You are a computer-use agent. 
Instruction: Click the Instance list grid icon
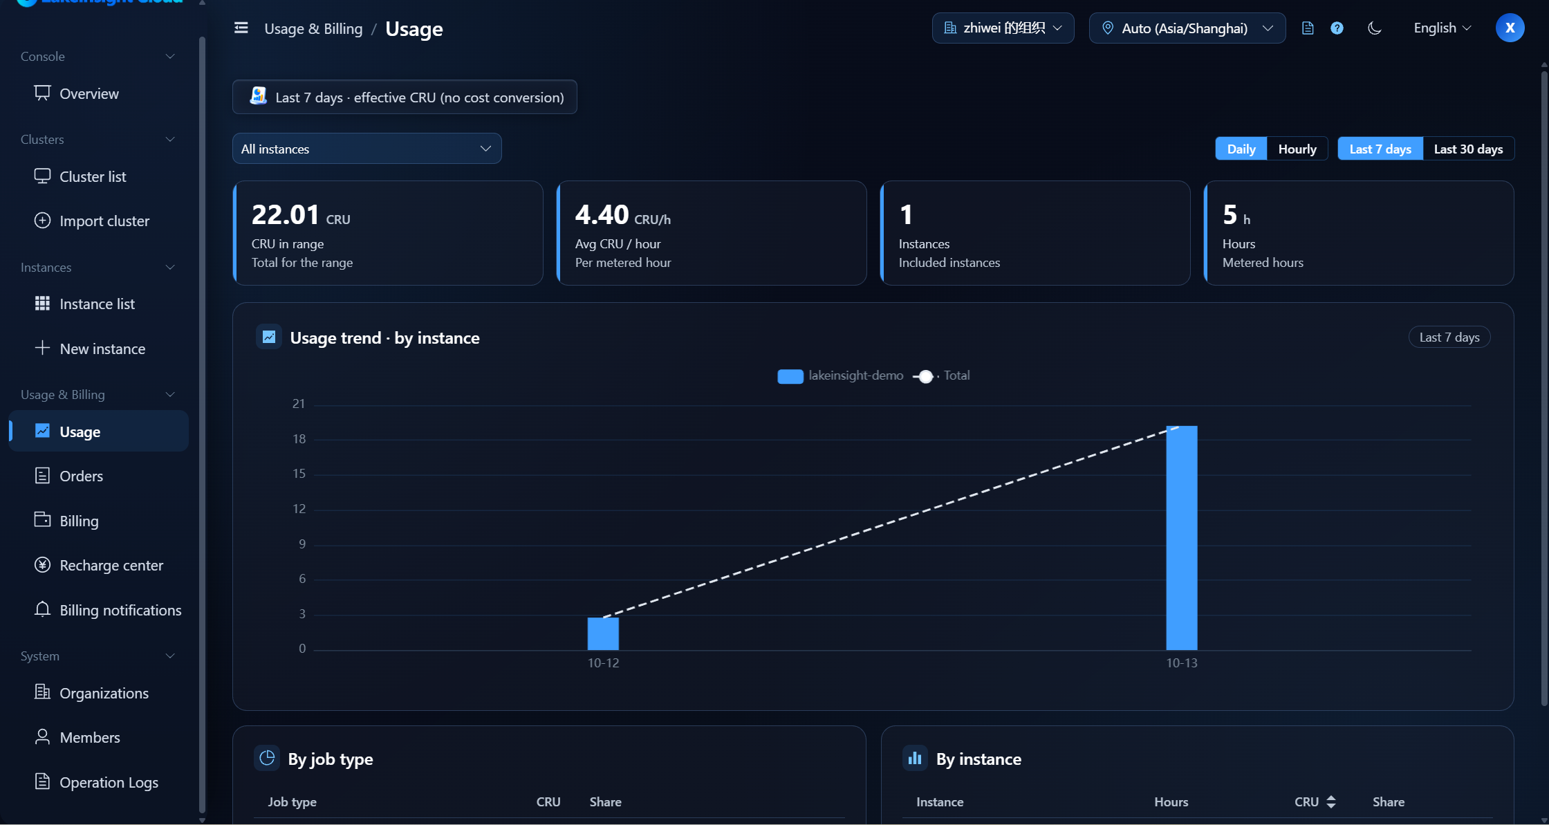click(x=42, y=304)
